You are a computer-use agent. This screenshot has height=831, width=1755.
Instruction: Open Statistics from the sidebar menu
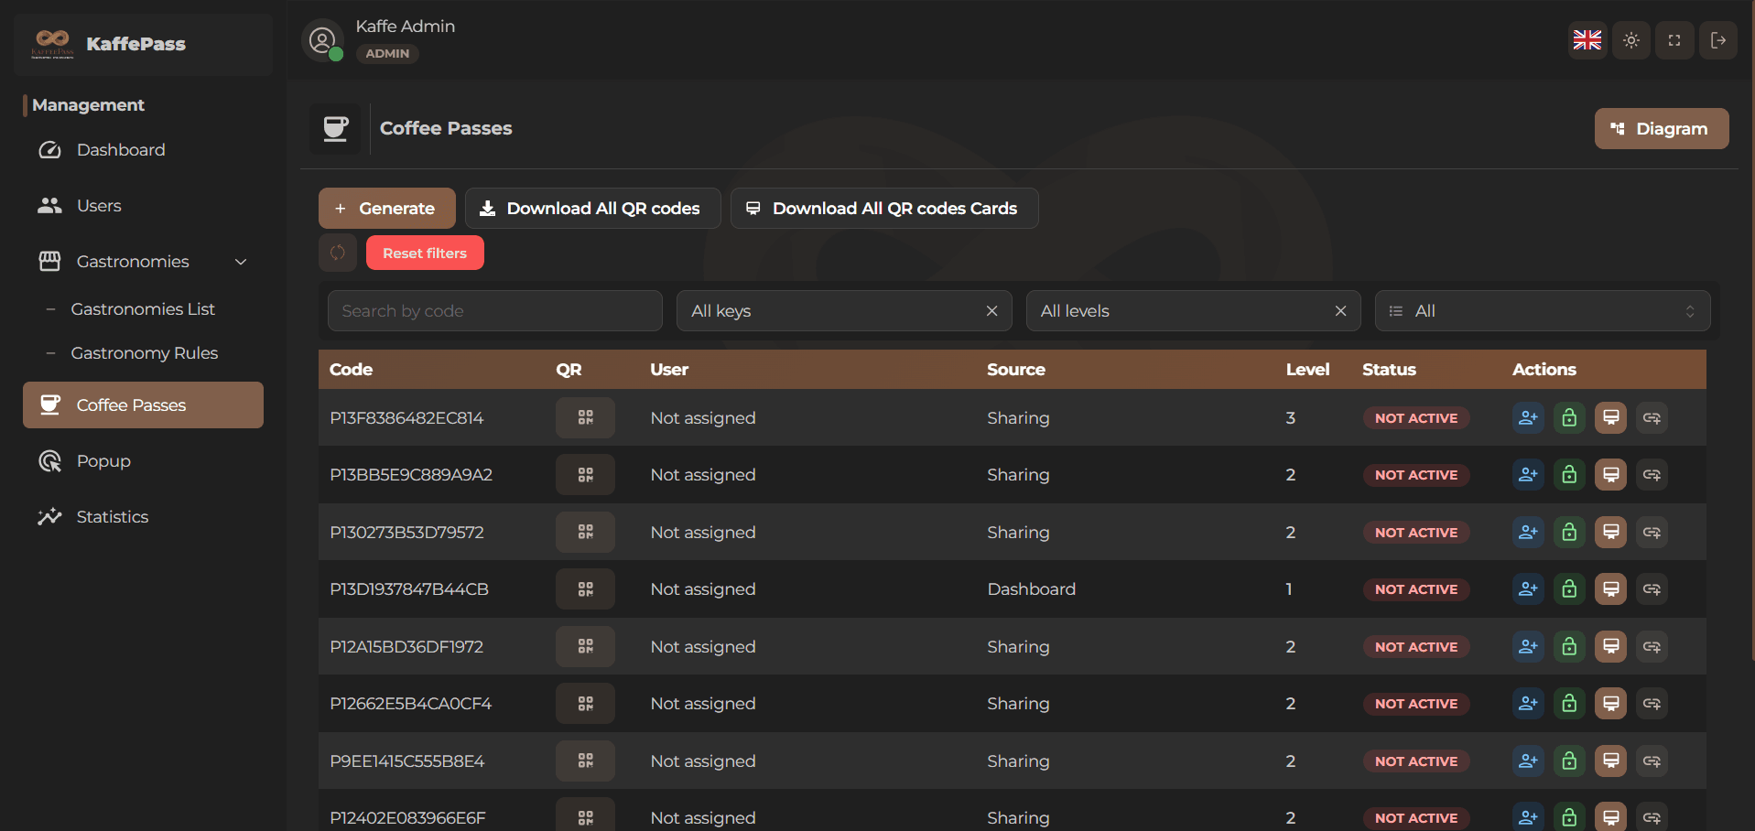(x=112, y=517)
